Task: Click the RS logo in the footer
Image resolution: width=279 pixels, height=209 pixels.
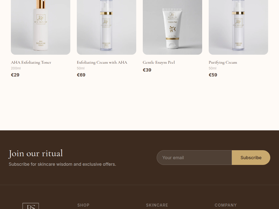Action: point(31,206)
